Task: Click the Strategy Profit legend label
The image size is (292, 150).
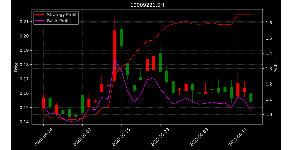Action: 62,15
